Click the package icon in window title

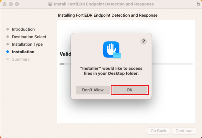[50, 4]
